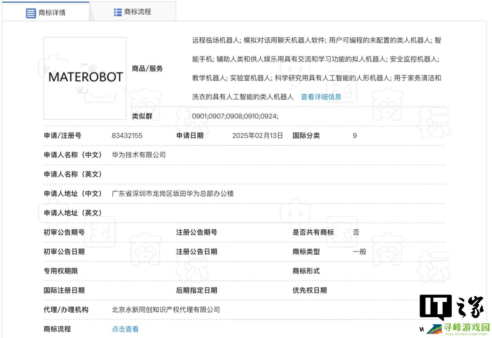The width and height of the screenshot is (492, 338).
Task: Click the 商品/服务 label
Action: pyautogui.click(x=147, y=68)
